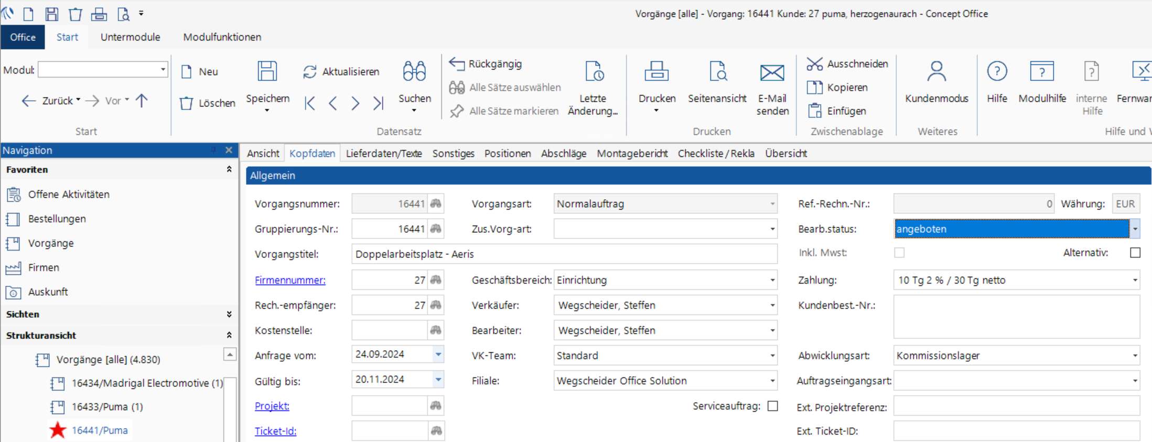This screenshot has width=1152, height=442.
Task: Open Modulhilfe
Action: coord(1042,82)
